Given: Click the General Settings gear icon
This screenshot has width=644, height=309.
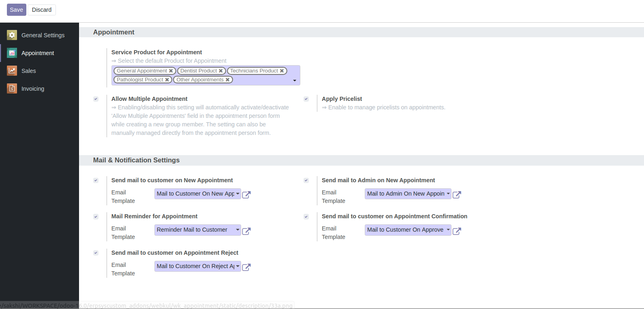Looking at the screenshot, I should coord(12,35).
